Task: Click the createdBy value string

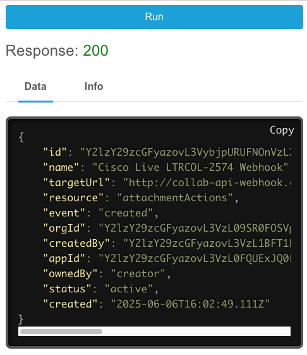Action: click(207, 243)
